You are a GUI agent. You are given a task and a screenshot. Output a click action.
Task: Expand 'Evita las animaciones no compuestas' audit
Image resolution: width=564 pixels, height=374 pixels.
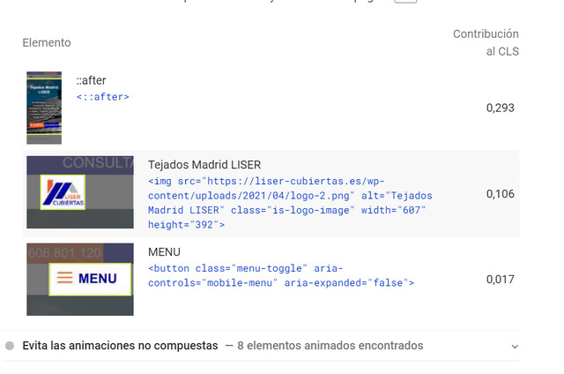[x=261, y=346]
